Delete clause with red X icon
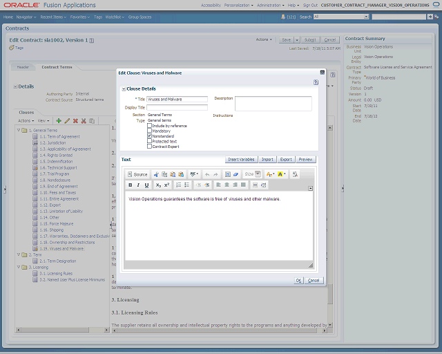 click(x=75, y=121)
